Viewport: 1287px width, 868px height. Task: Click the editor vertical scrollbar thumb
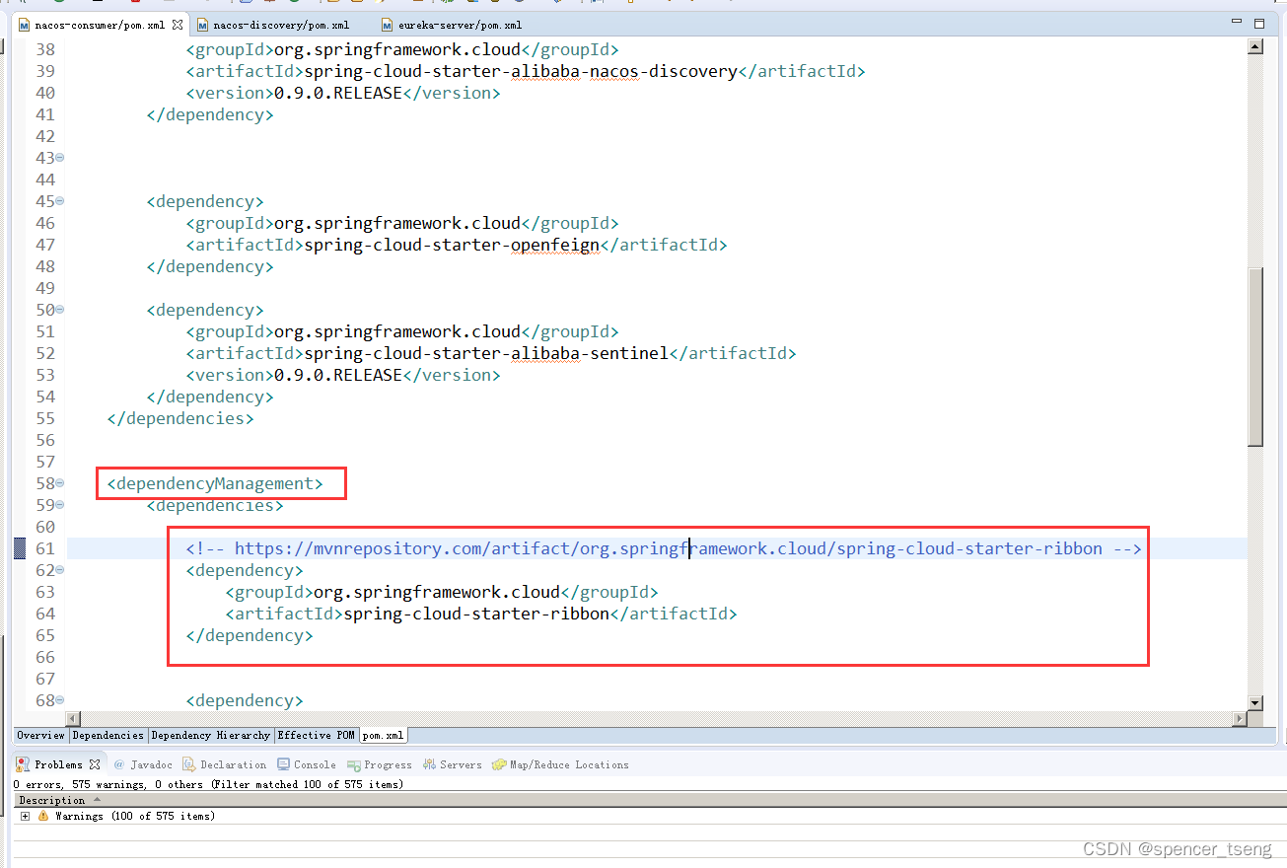1255,357
